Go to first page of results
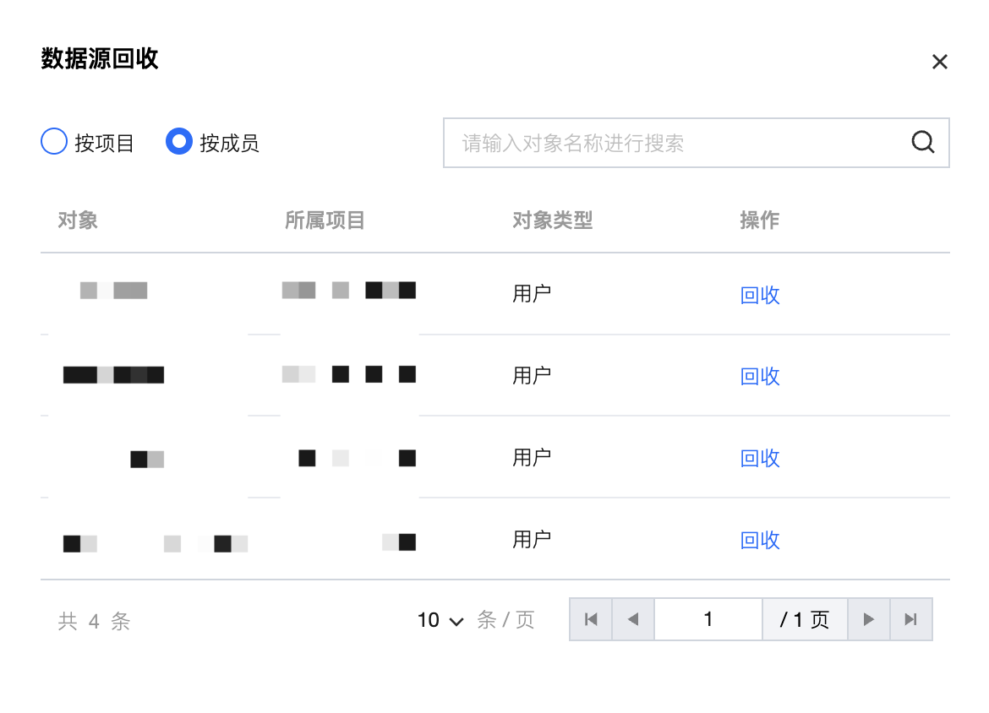The image size is (989, 713). tap(591, 619)
